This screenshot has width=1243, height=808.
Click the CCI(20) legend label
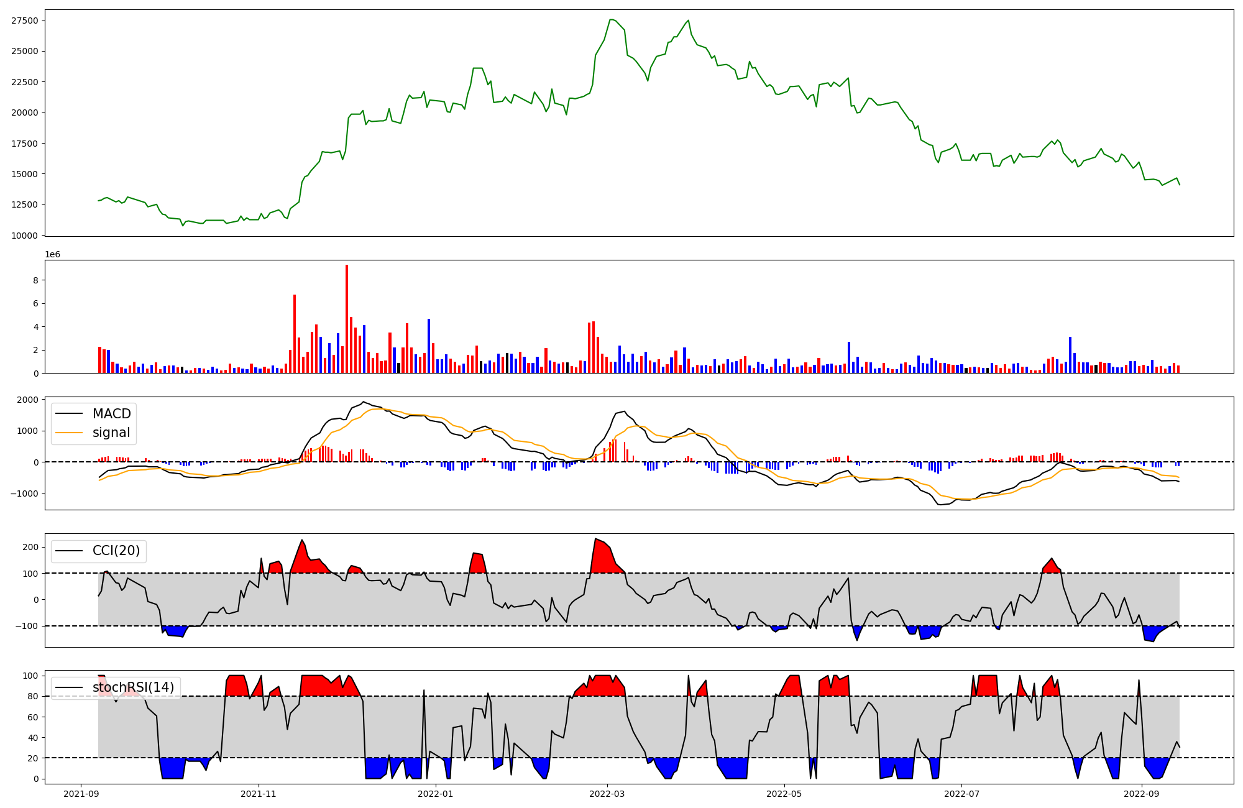(116, 551)
